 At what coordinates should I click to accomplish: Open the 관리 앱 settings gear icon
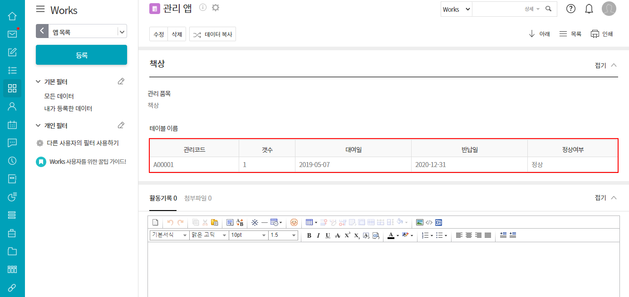pyautogui.click(x=216, y=7)
